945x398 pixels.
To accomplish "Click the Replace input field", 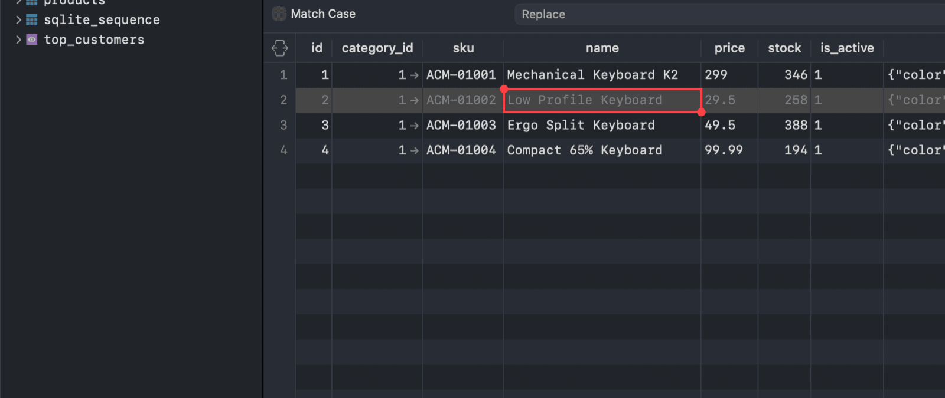I will [730, 14].
